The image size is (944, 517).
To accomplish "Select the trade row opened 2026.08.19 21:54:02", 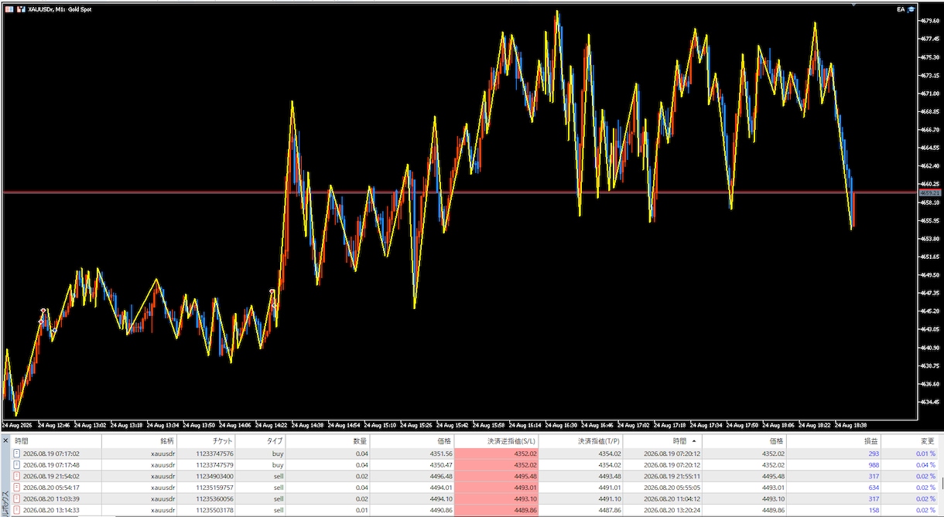I will [474, 477].
